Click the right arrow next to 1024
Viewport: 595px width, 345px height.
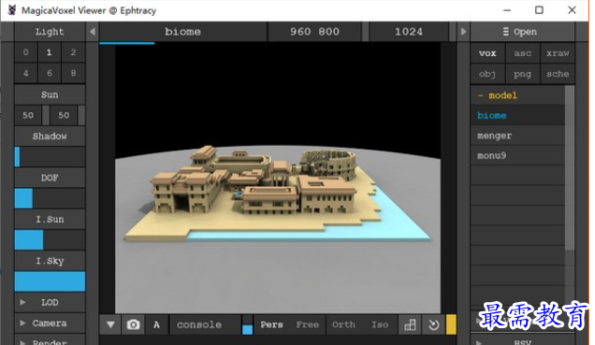463,32
